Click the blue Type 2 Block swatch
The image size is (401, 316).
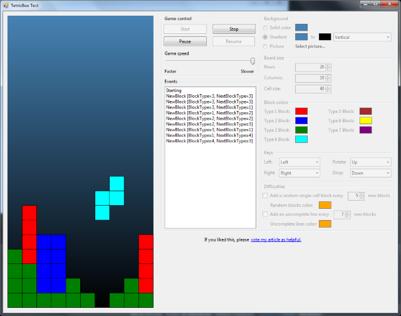click(x=301, y=120)
